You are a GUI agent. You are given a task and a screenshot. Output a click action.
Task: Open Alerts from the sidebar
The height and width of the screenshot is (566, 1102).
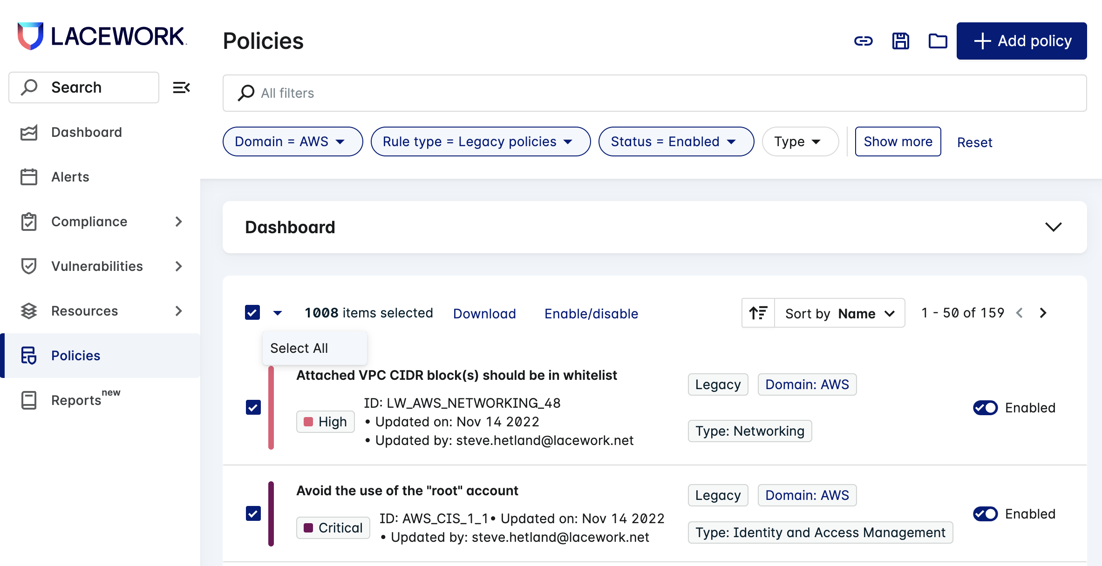[x=70, y=177]
